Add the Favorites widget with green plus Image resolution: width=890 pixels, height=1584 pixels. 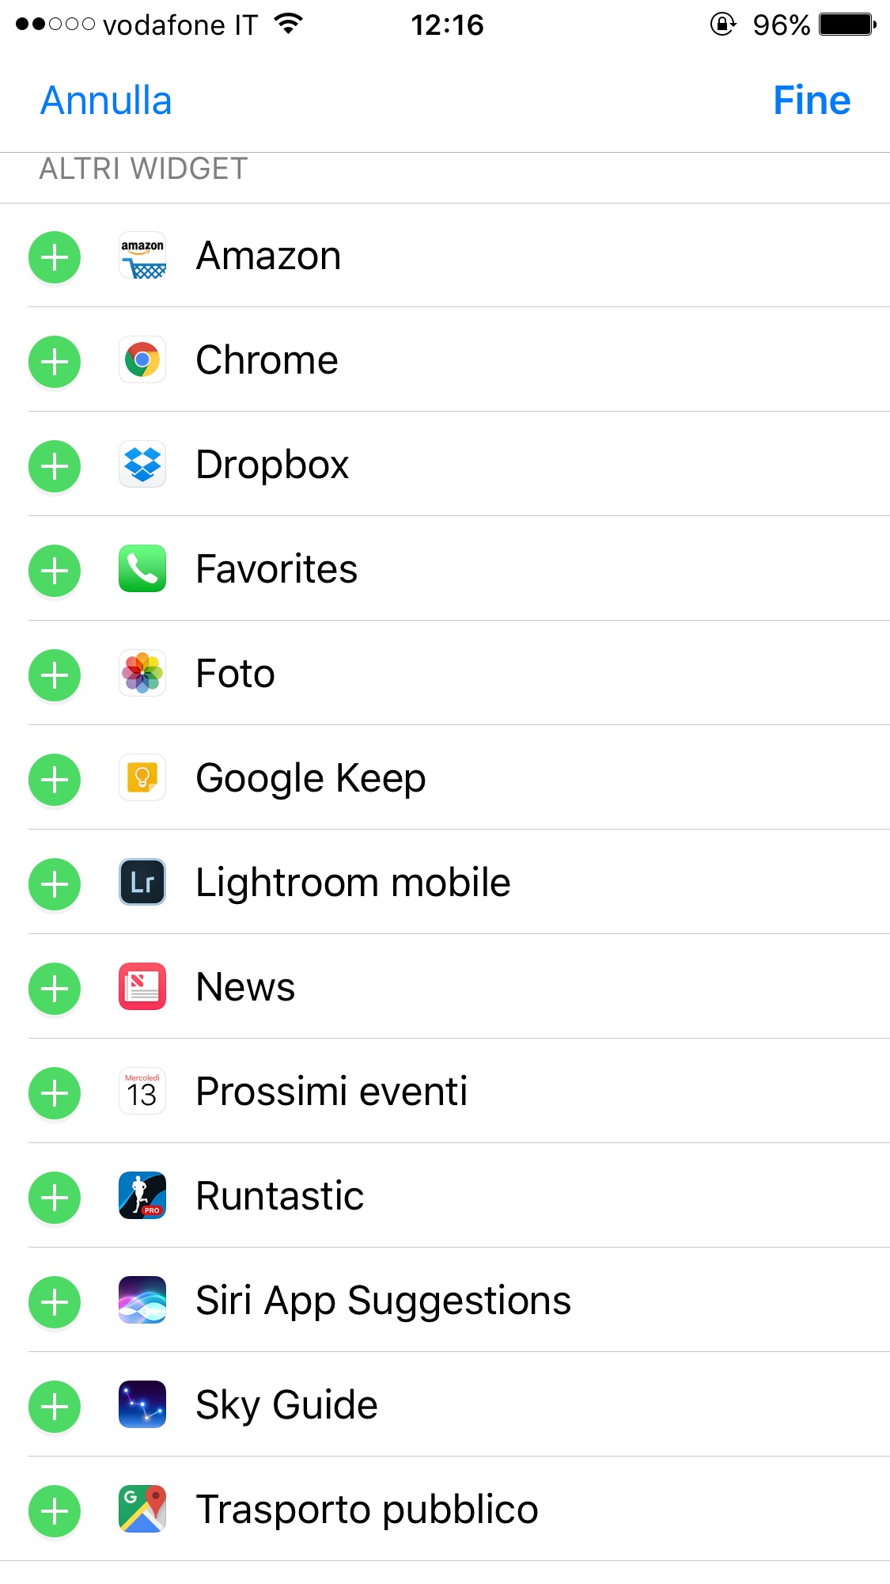click(x=55, y=571)
